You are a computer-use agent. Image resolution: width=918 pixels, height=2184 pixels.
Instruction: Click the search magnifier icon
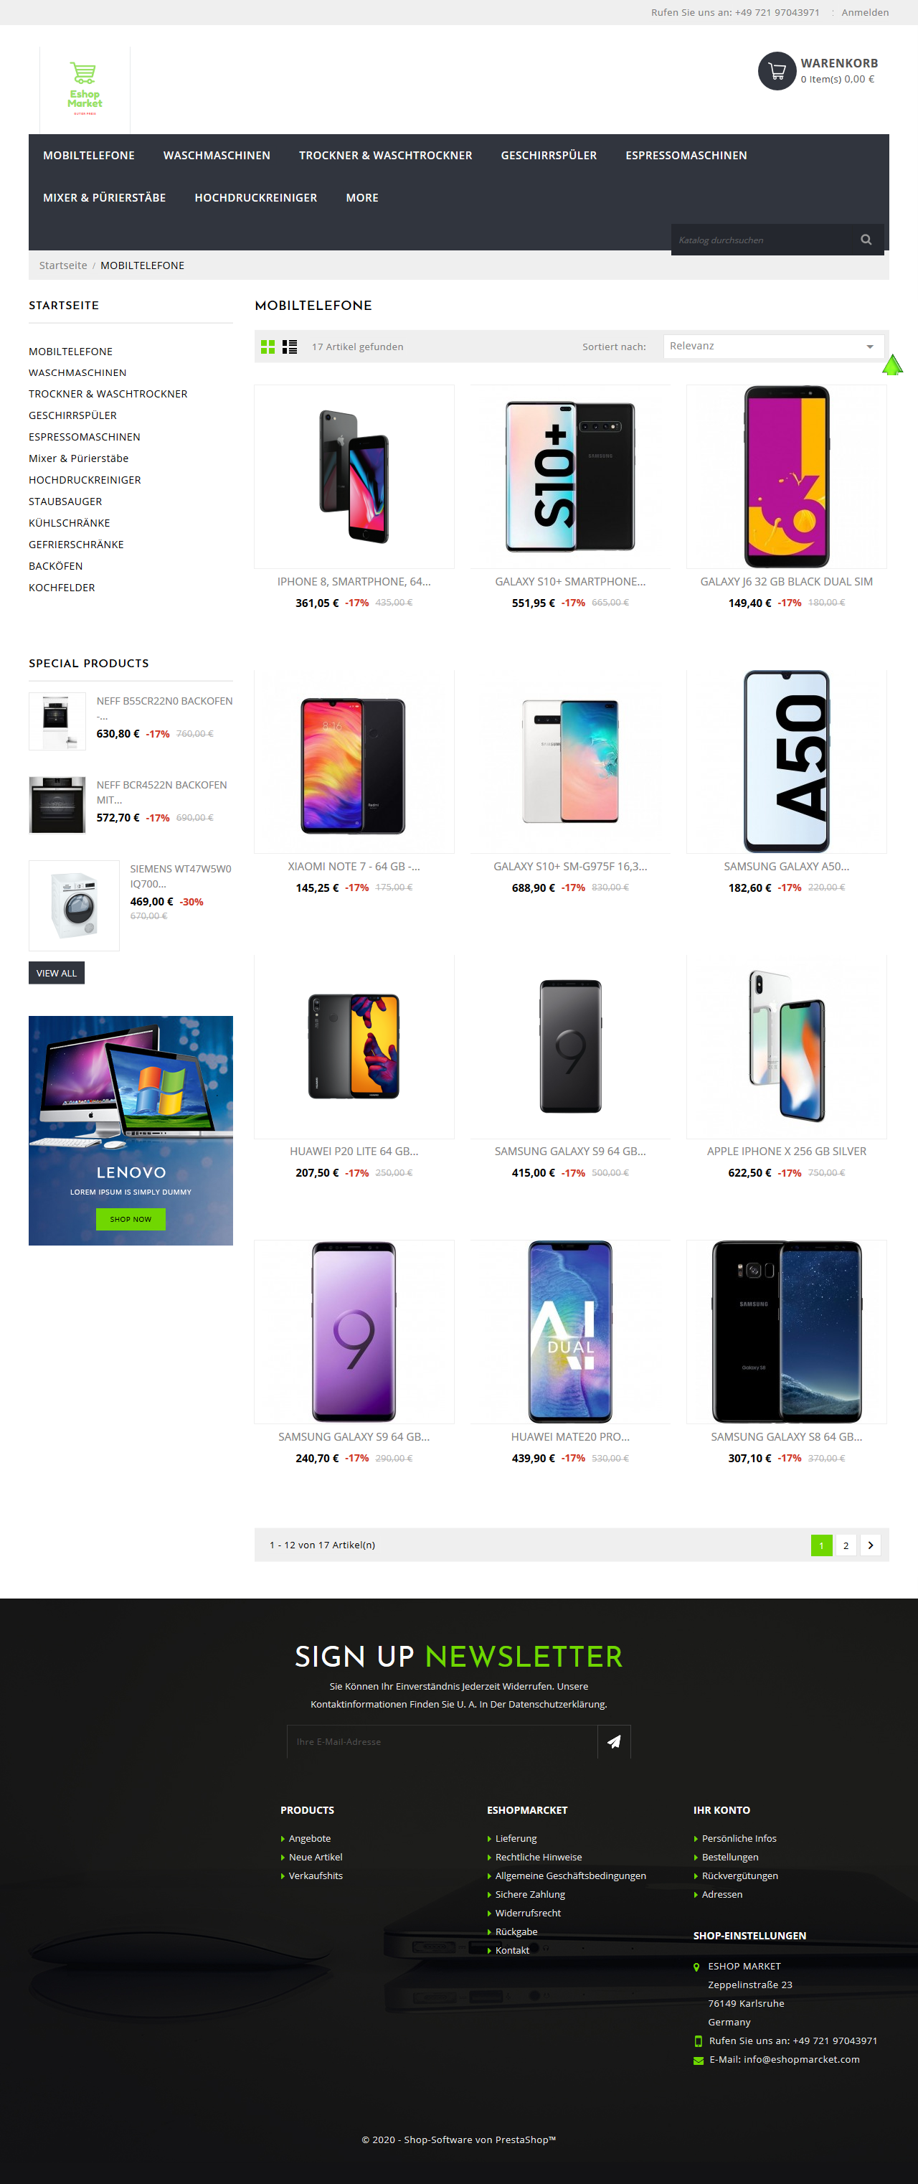(x=866, y=240)
